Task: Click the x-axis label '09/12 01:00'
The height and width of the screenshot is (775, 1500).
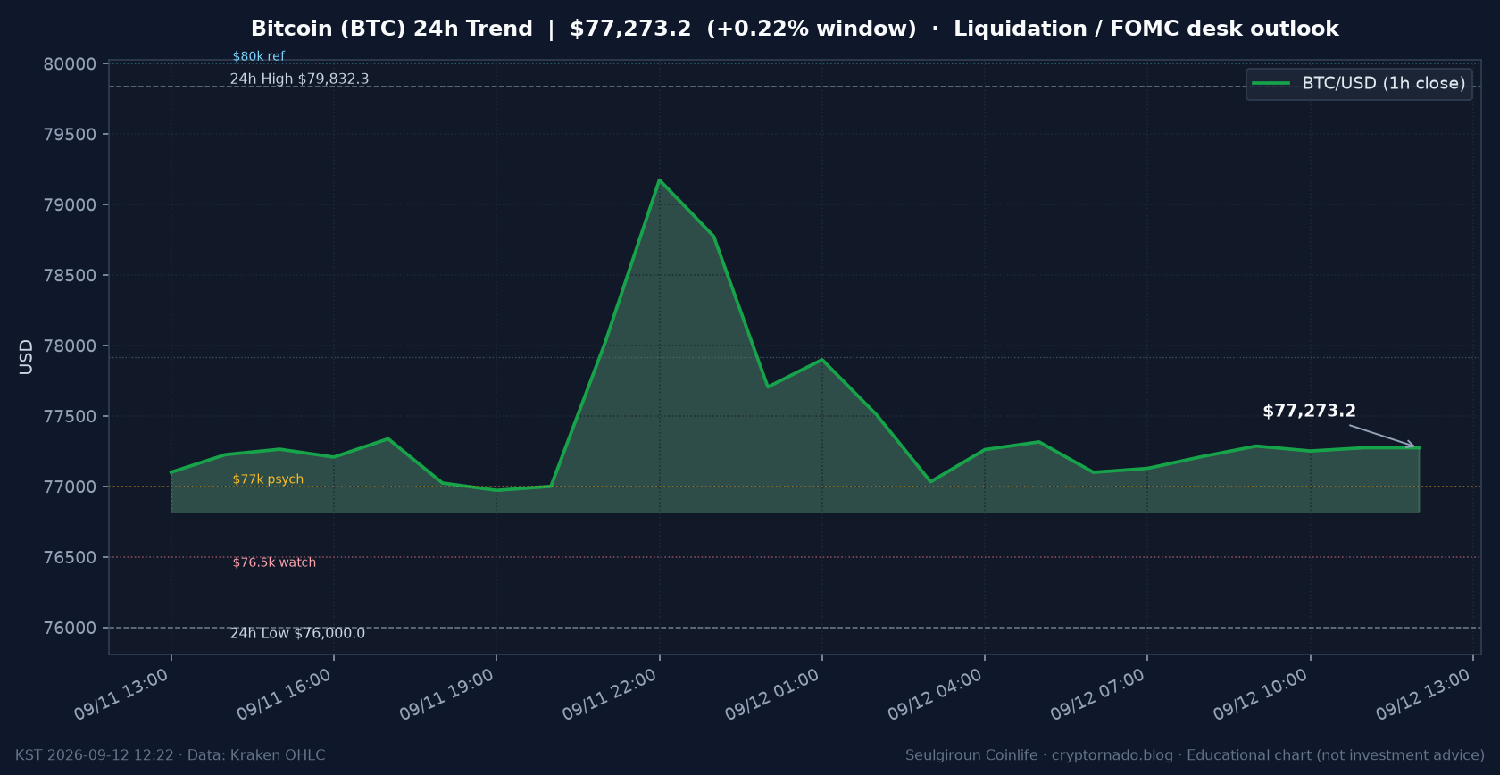Action: (772, 695)
